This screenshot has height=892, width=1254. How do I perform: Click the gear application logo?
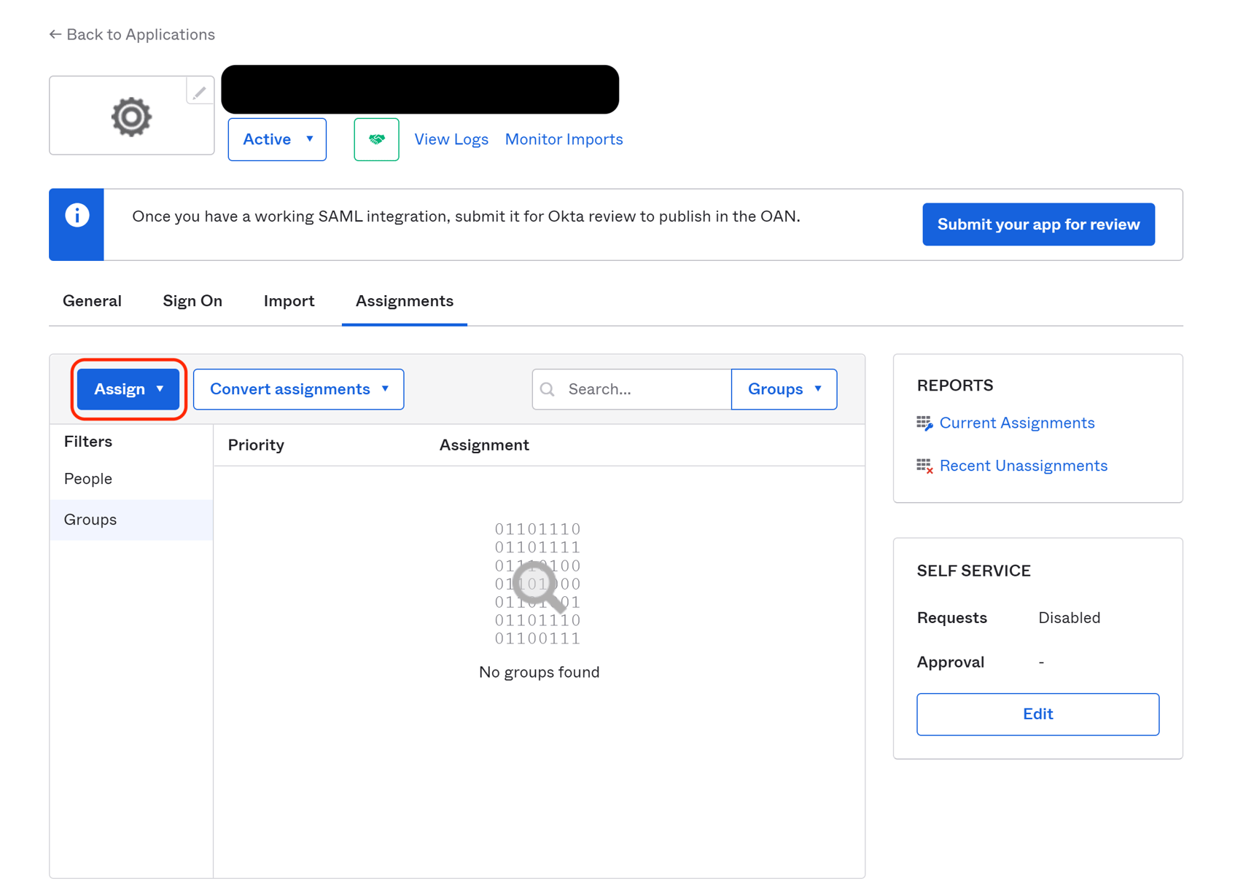131,116
